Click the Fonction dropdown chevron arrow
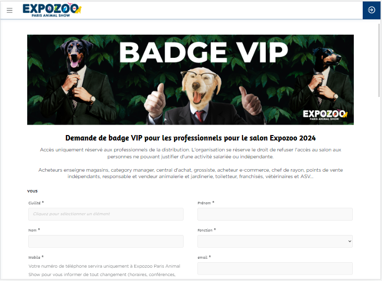The width and height of the screenshot is (382, 281). (x=350, y=241)
